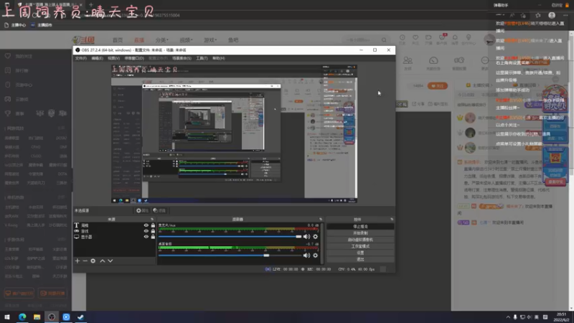The height and width of the screenshot is (323, 574).
Task: Select the game capture source row
Action: (114, 231)
